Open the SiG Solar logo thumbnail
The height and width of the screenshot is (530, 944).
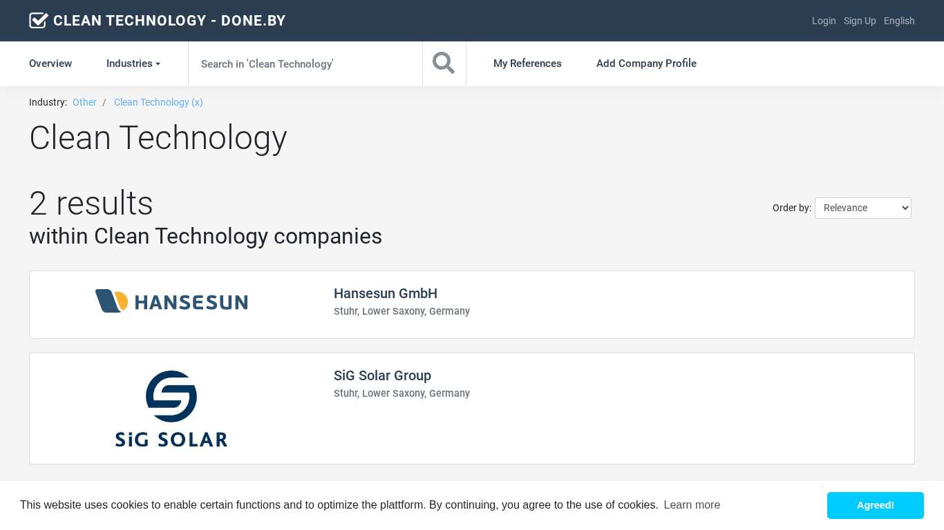(x=171, y=409)
